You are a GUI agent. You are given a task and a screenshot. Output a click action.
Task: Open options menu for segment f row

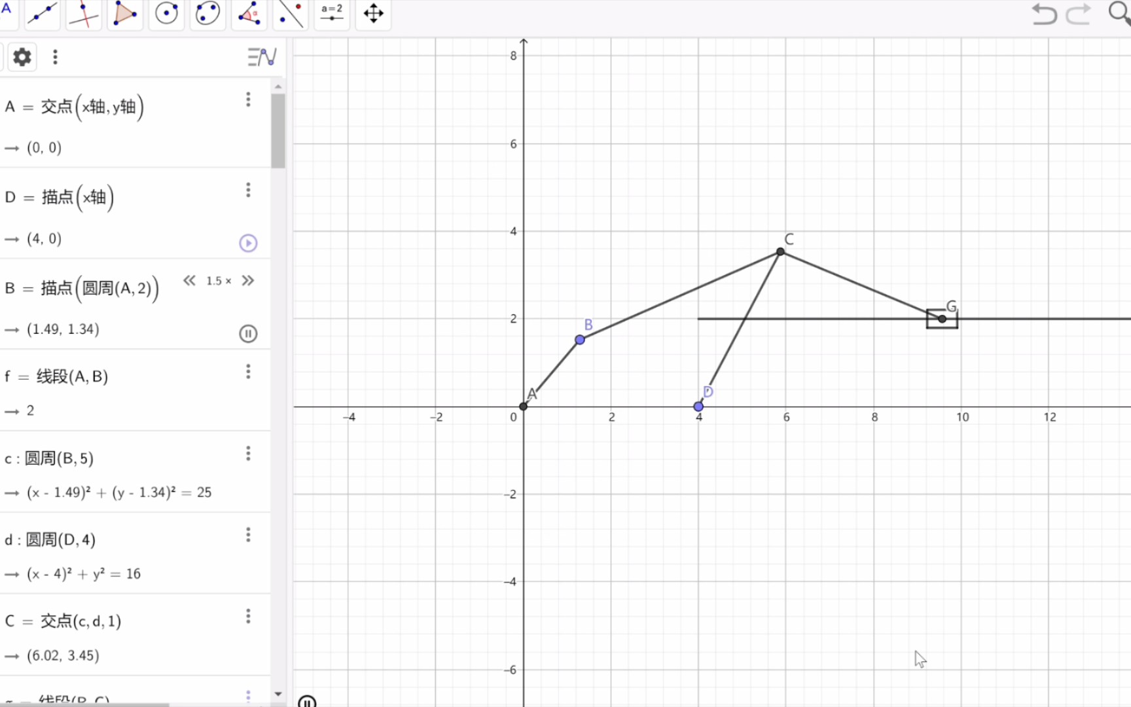(248, 372)
